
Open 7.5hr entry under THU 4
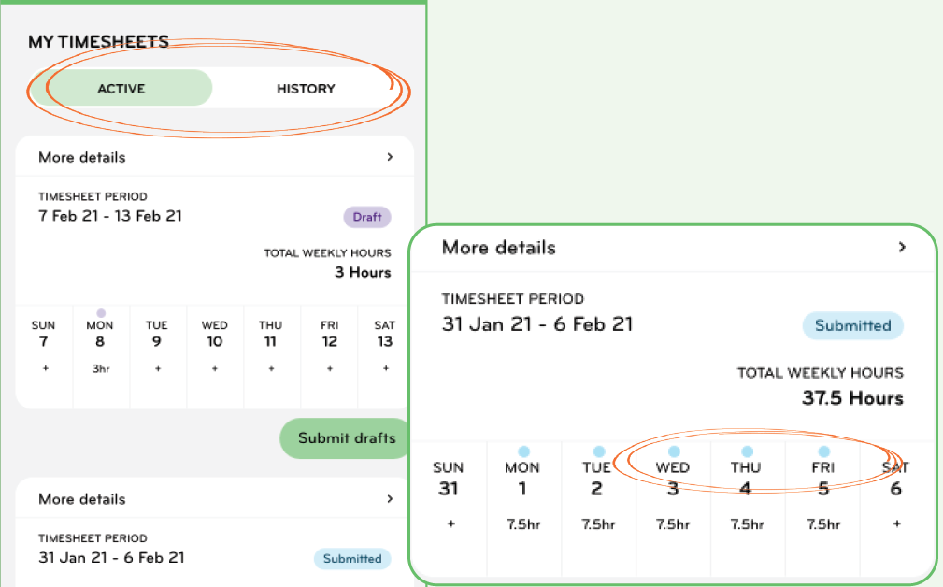(x=747, y=524)
